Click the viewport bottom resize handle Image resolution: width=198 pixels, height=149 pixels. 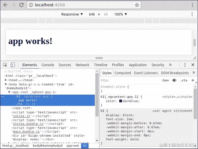click(99, 58)
